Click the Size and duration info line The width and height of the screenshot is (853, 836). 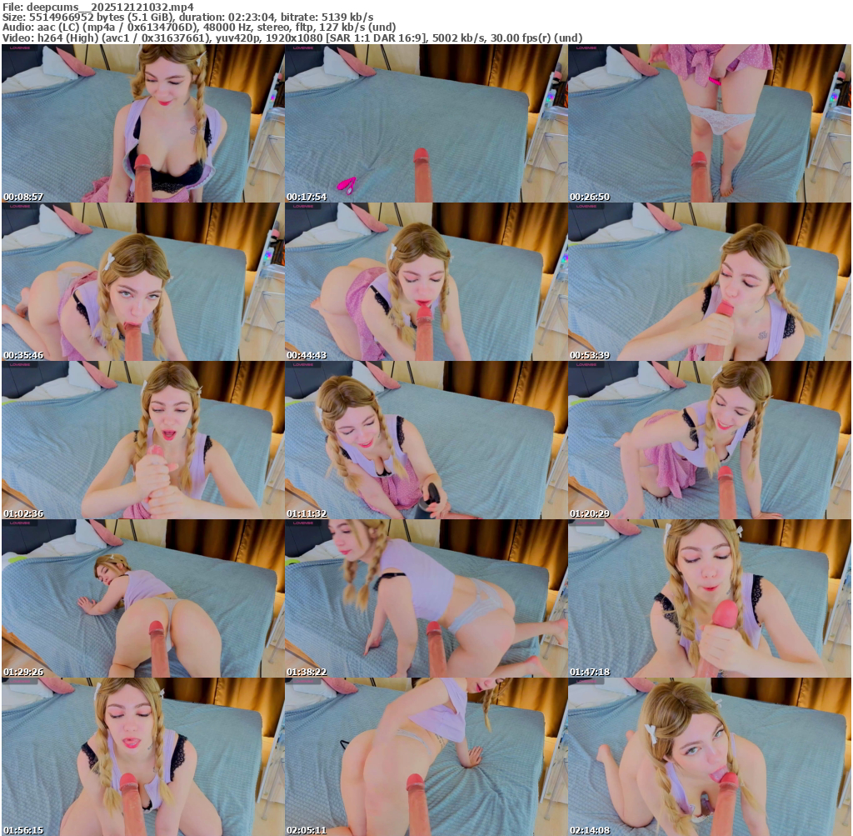point(187,17)
